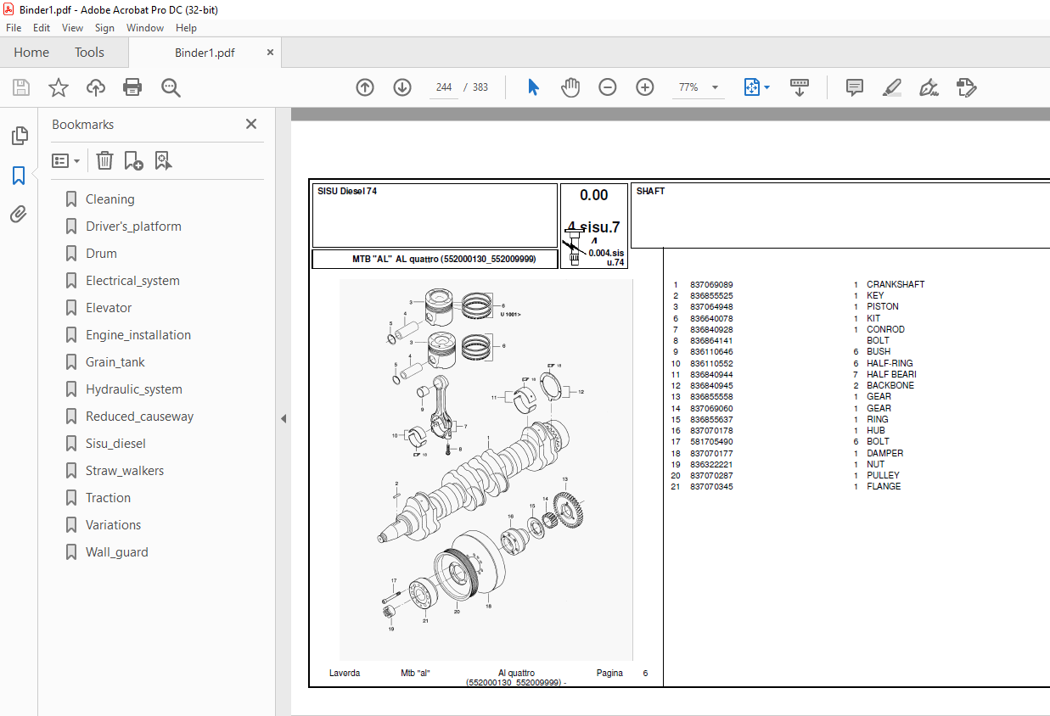Click the page number field
This screenshot has width=1050, height=716.
click(x=443, y=87)
